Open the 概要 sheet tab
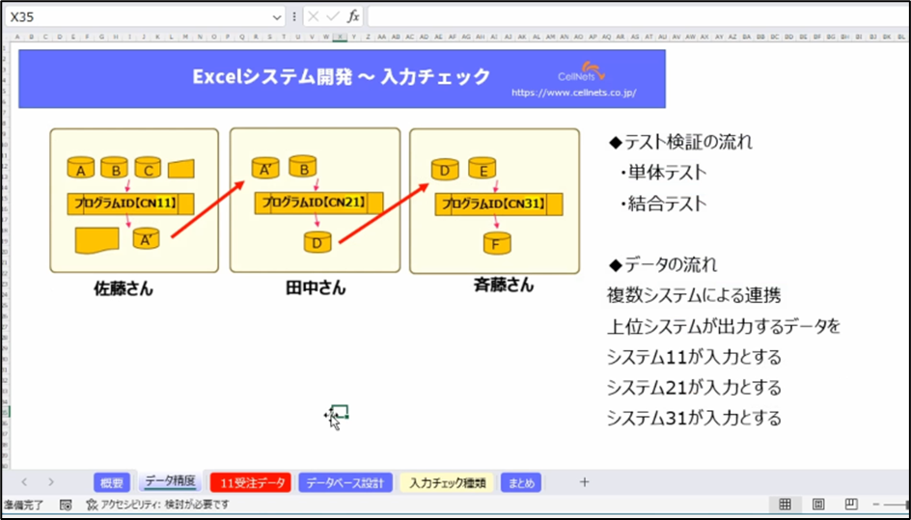This screenshot has width=911, height=520. [112, 482]
